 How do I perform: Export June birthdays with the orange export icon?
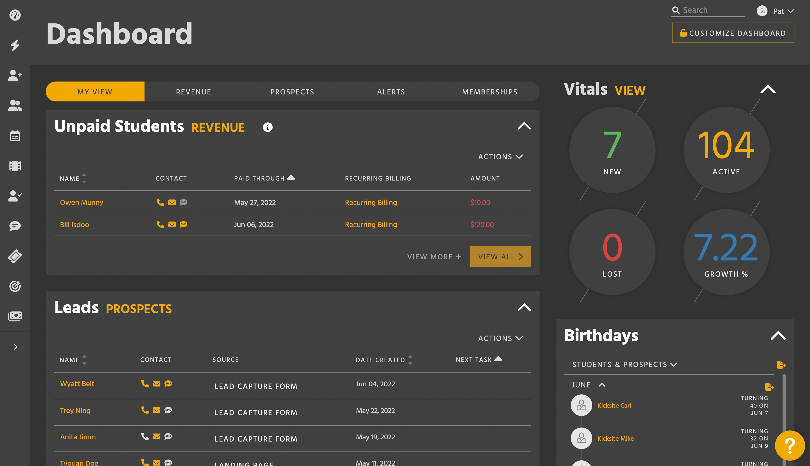point(770,387)
